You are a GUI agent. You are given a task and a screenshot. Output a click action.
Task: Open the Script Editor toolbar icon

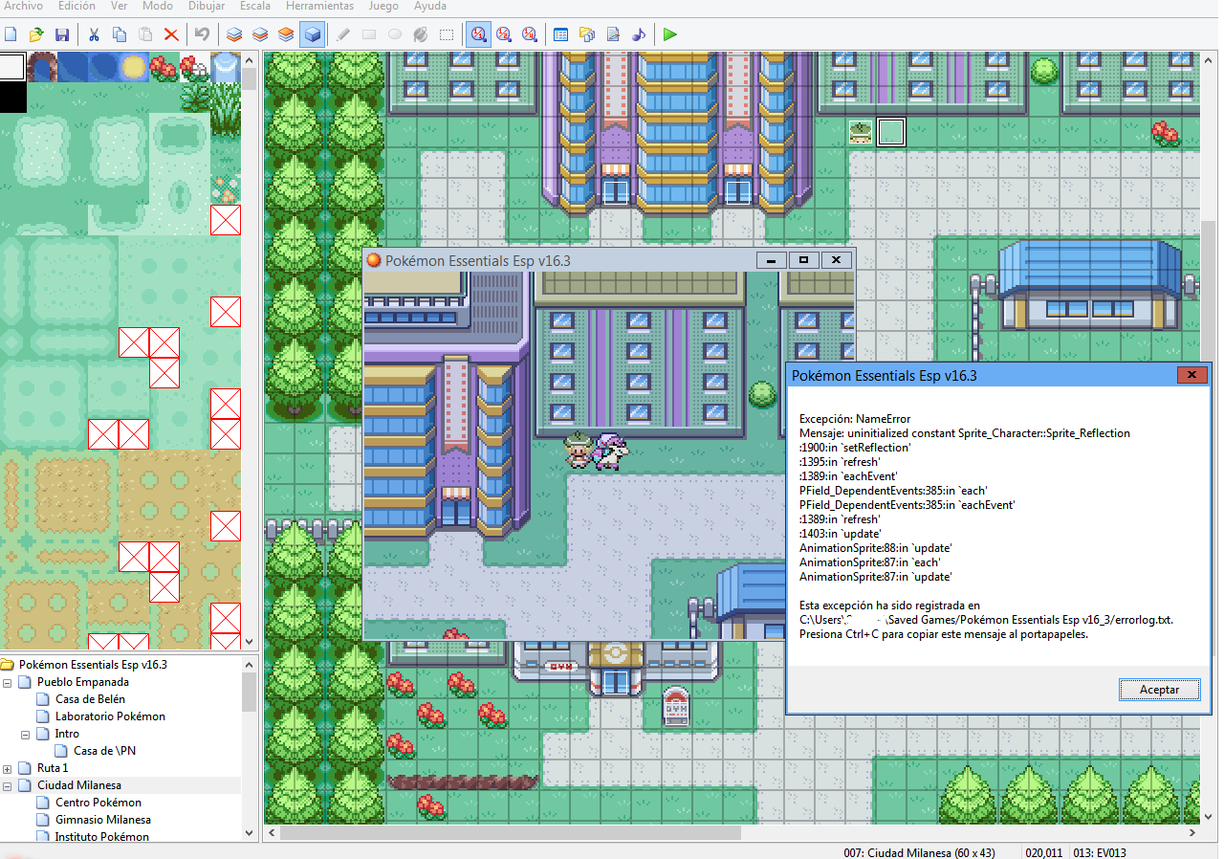click(x=613, y=34)
